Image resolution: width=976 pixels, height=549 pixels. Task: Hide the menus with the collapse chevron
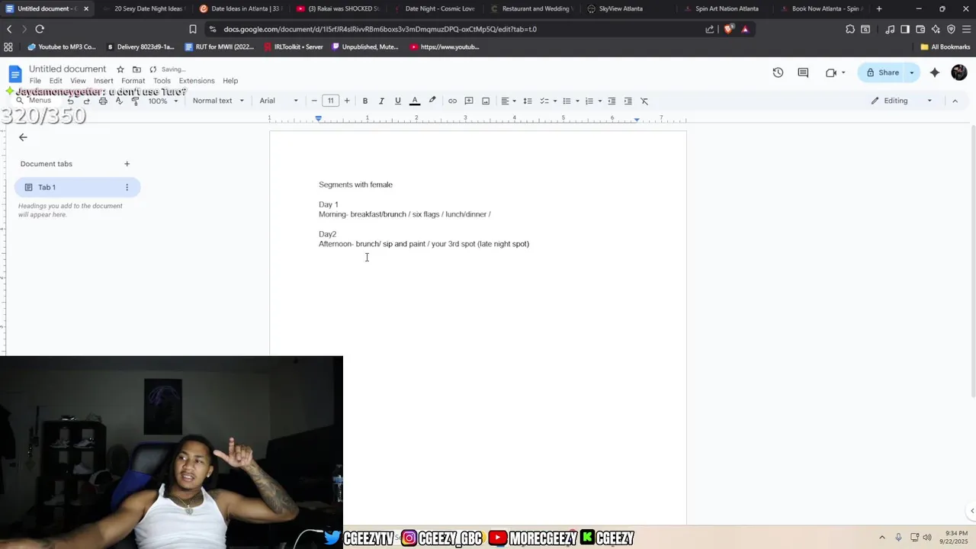(955, 101)
